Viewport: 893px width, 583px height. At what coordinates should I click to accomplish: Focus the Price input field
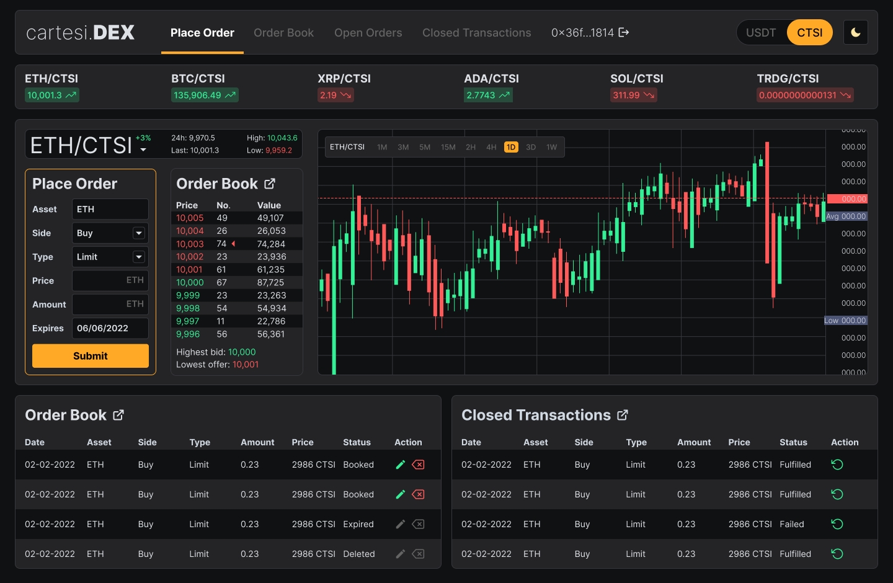coord(110,280)
